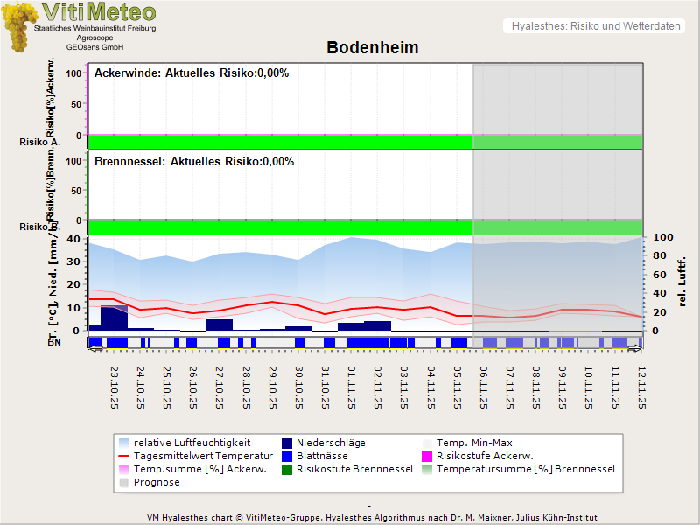
Task: Select the 12.11.25 date label
Action: coord(640,386)
